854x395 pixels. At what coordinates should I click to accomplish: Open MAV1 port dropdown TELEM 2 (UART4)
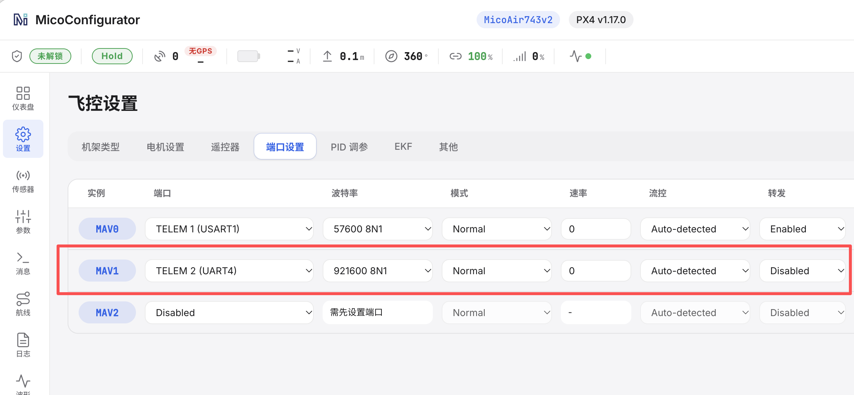tap(229, 271)
